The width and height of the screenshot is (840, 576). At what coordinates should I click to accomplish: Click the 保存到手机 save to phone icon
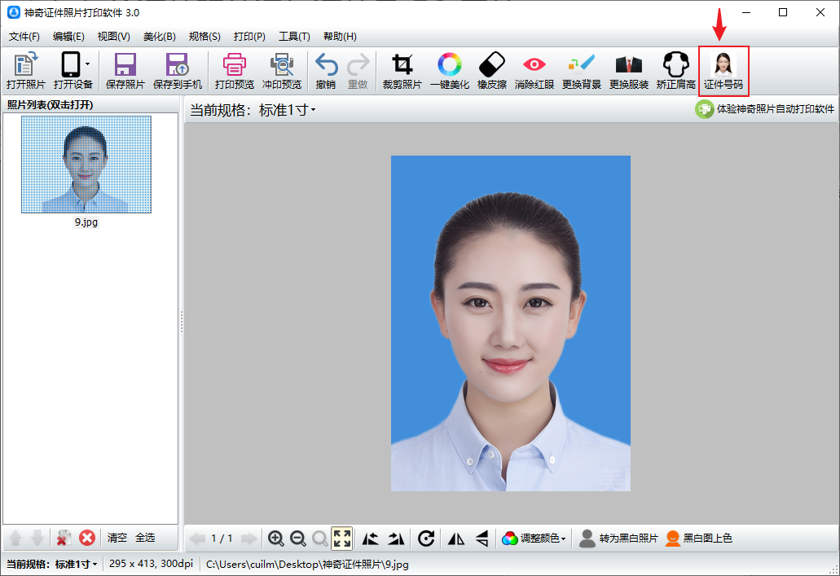[177, 71]
